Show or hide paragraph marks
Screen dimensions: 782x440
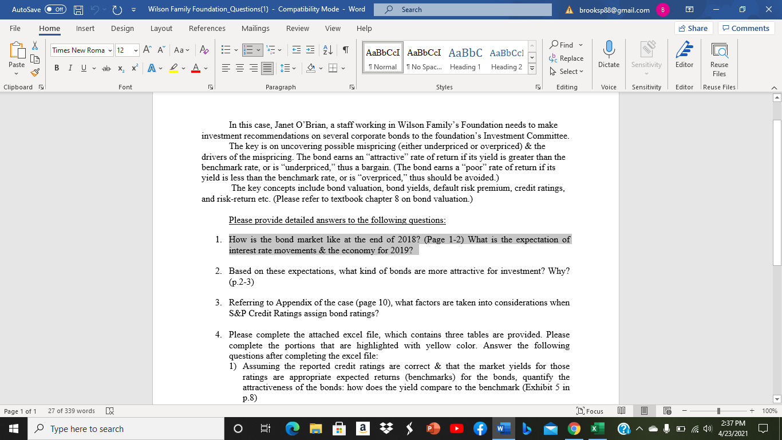point(346,50)
